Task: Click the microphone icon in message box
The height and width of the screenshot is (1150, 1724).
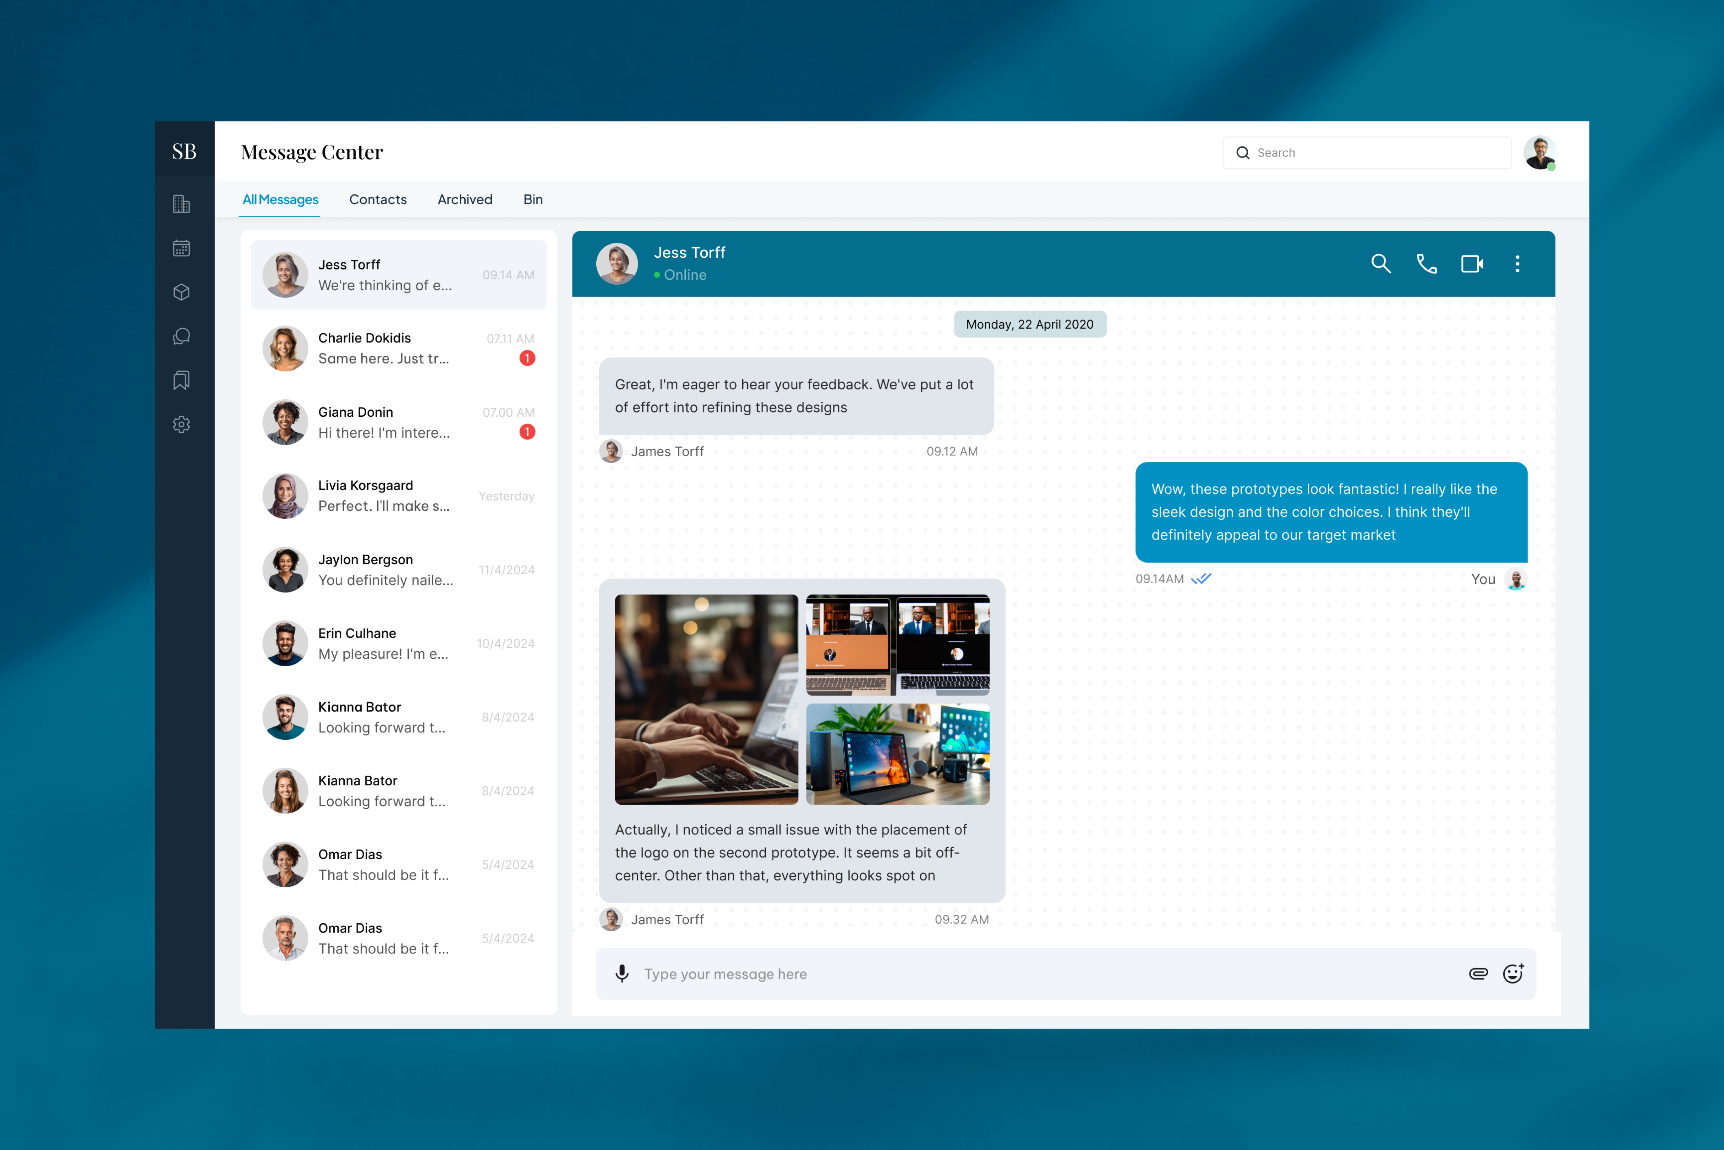Action: click(x=622, y=973)
